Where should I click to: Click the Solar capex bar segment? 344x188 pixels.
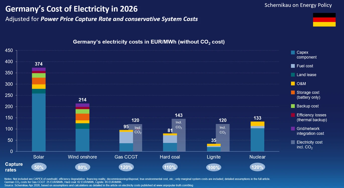39,122
